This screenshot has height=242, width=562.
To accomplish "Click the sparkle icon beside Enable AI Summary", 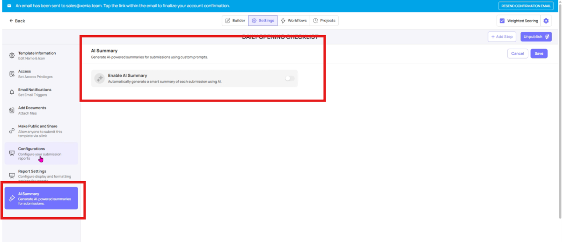I will pyautogui.click(x=99, y=79).
